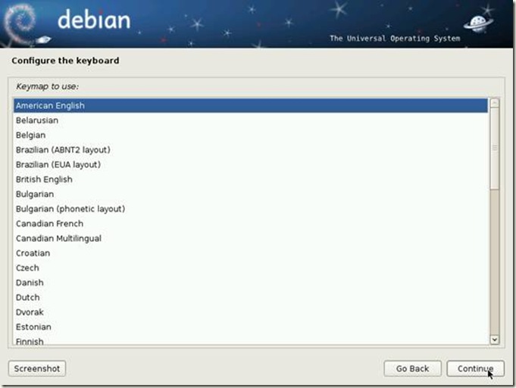Screen dimensions: 516x388
Task: Pick British English keymap
Action: coord(251,180)
